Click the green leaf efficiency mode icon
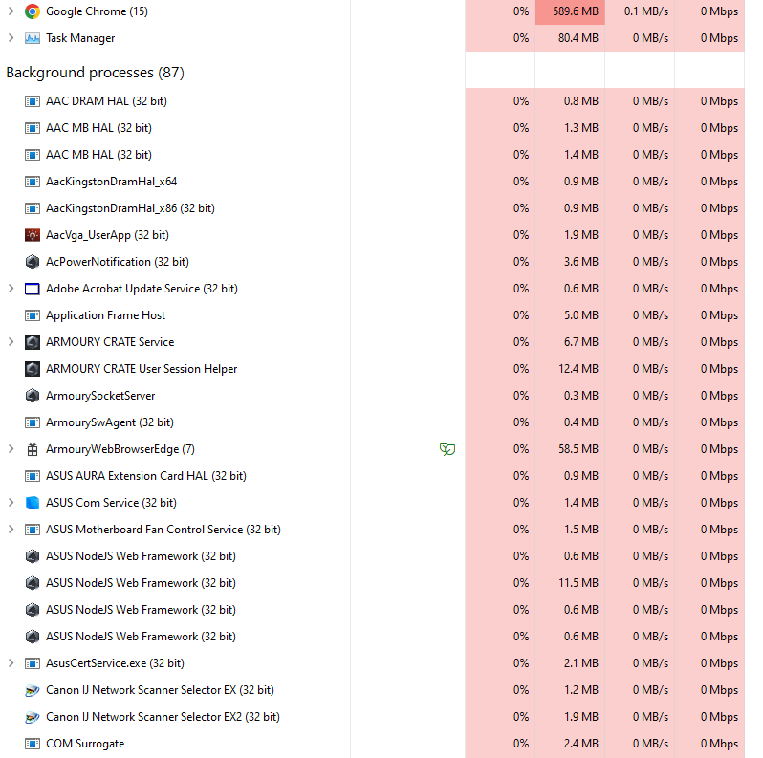 tap(447, 449)
